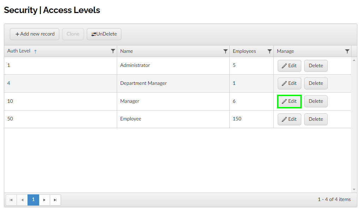The width and height of the screenshot is (362, 213).
Task: Sort by Auth Level column header
Action: [x=19, y=51]
